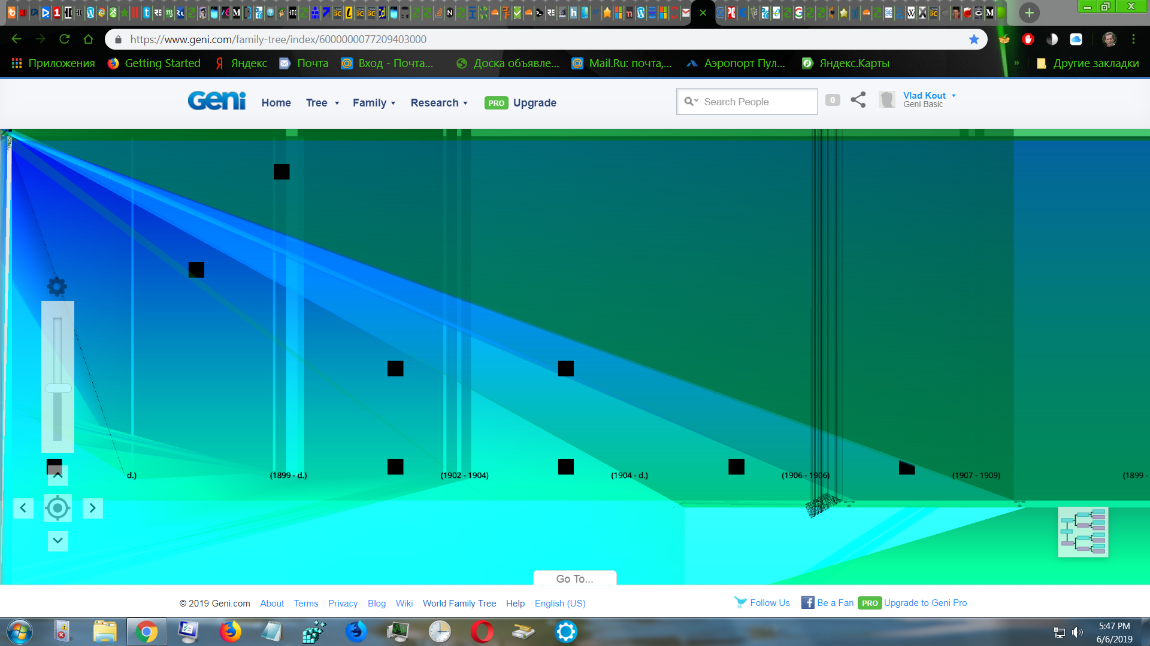Open tree overview minimap thumbnail
This screenshot has height=646, width=1150.
(1083, 532)
